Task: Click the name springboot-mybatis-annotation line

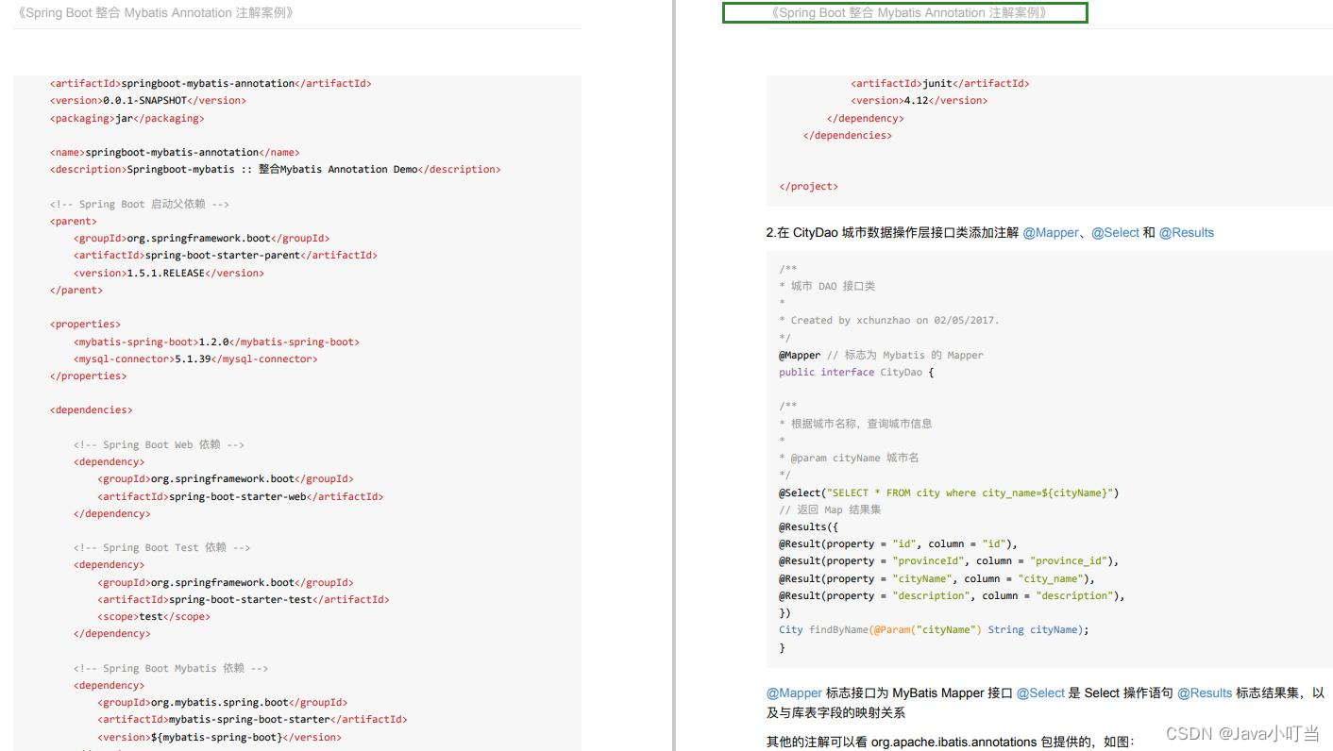Action: tap(175, 152)
